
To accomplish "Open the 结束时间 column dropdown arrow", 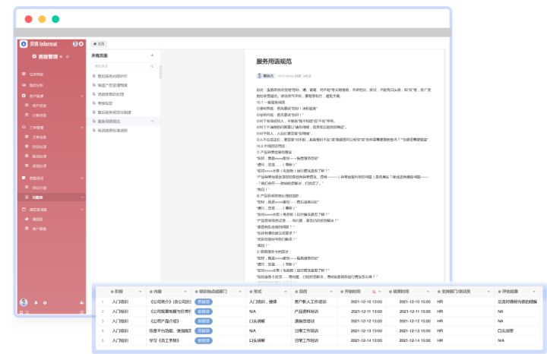I will pyautogui.click(x=428, y=292).
